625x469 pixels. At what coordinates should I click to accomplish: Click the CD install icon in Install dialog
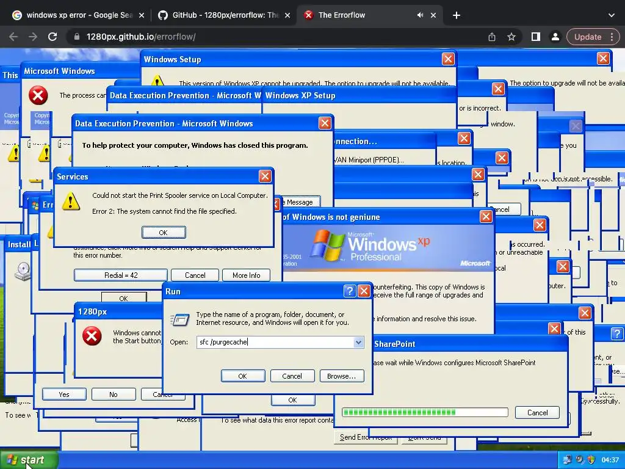[23, 271]
